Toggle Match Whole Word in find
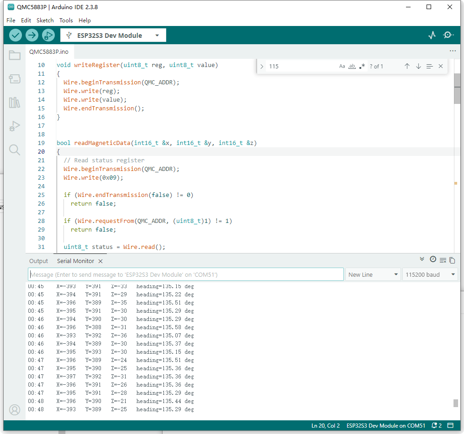 tap(352, 66)
